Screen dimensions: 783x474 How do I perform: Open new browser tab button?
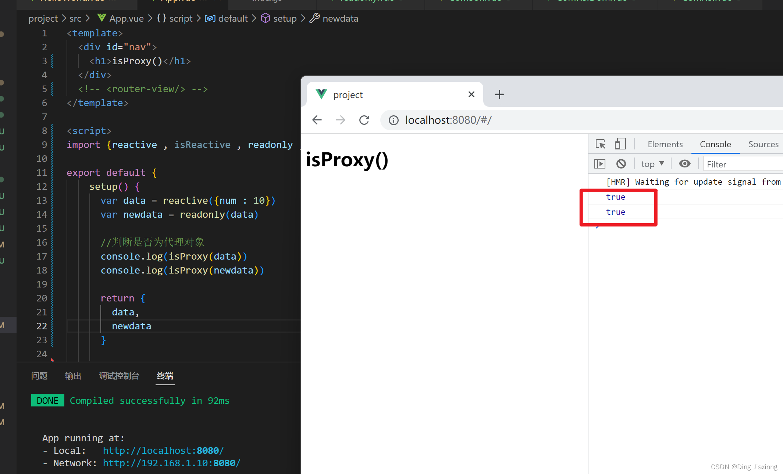click(499, 94)
